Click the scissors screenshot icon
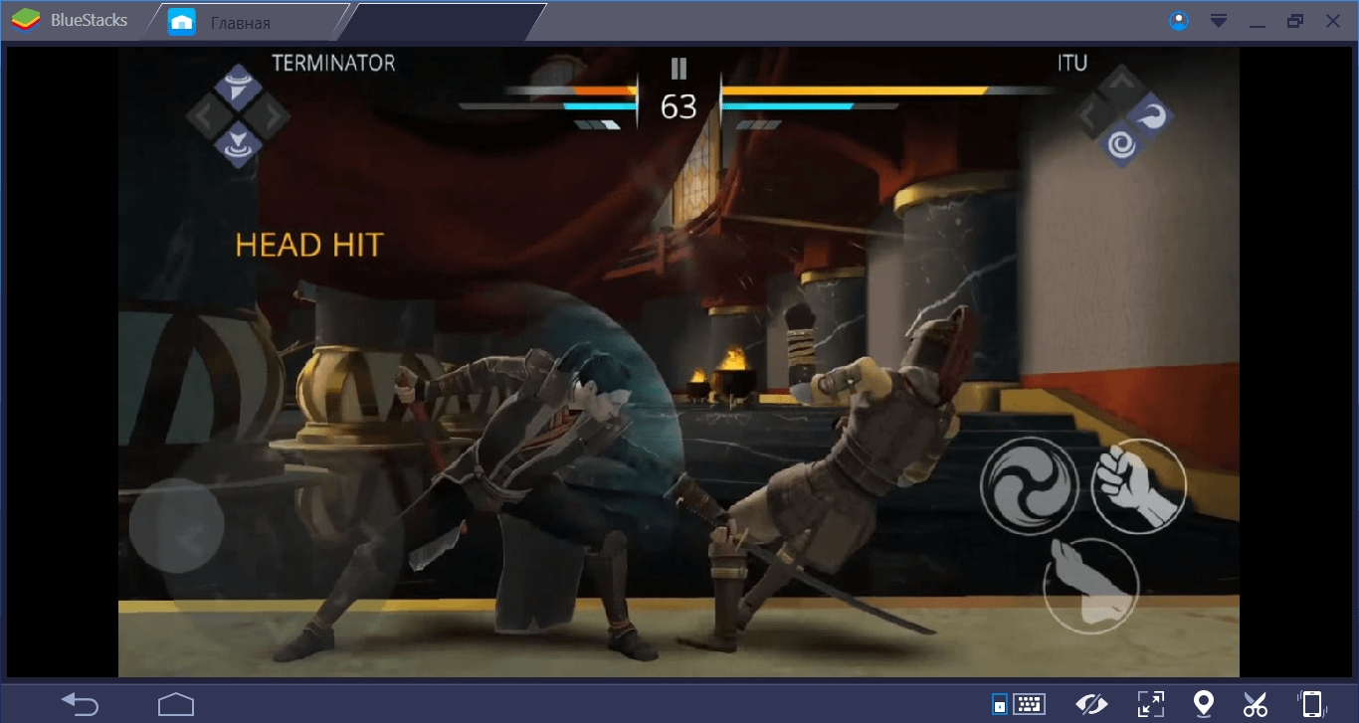 click(1256, 703)
